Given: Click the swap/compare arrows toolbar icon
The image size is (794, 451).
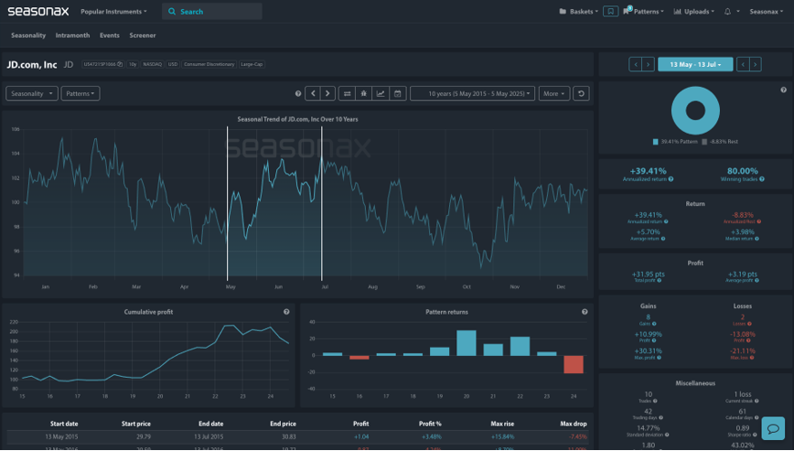Looking at the screenshot, I should [347, 93].
